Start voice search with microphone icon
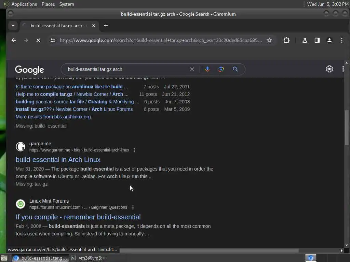This screenshot has height=262, width=350. pos(207,69)
